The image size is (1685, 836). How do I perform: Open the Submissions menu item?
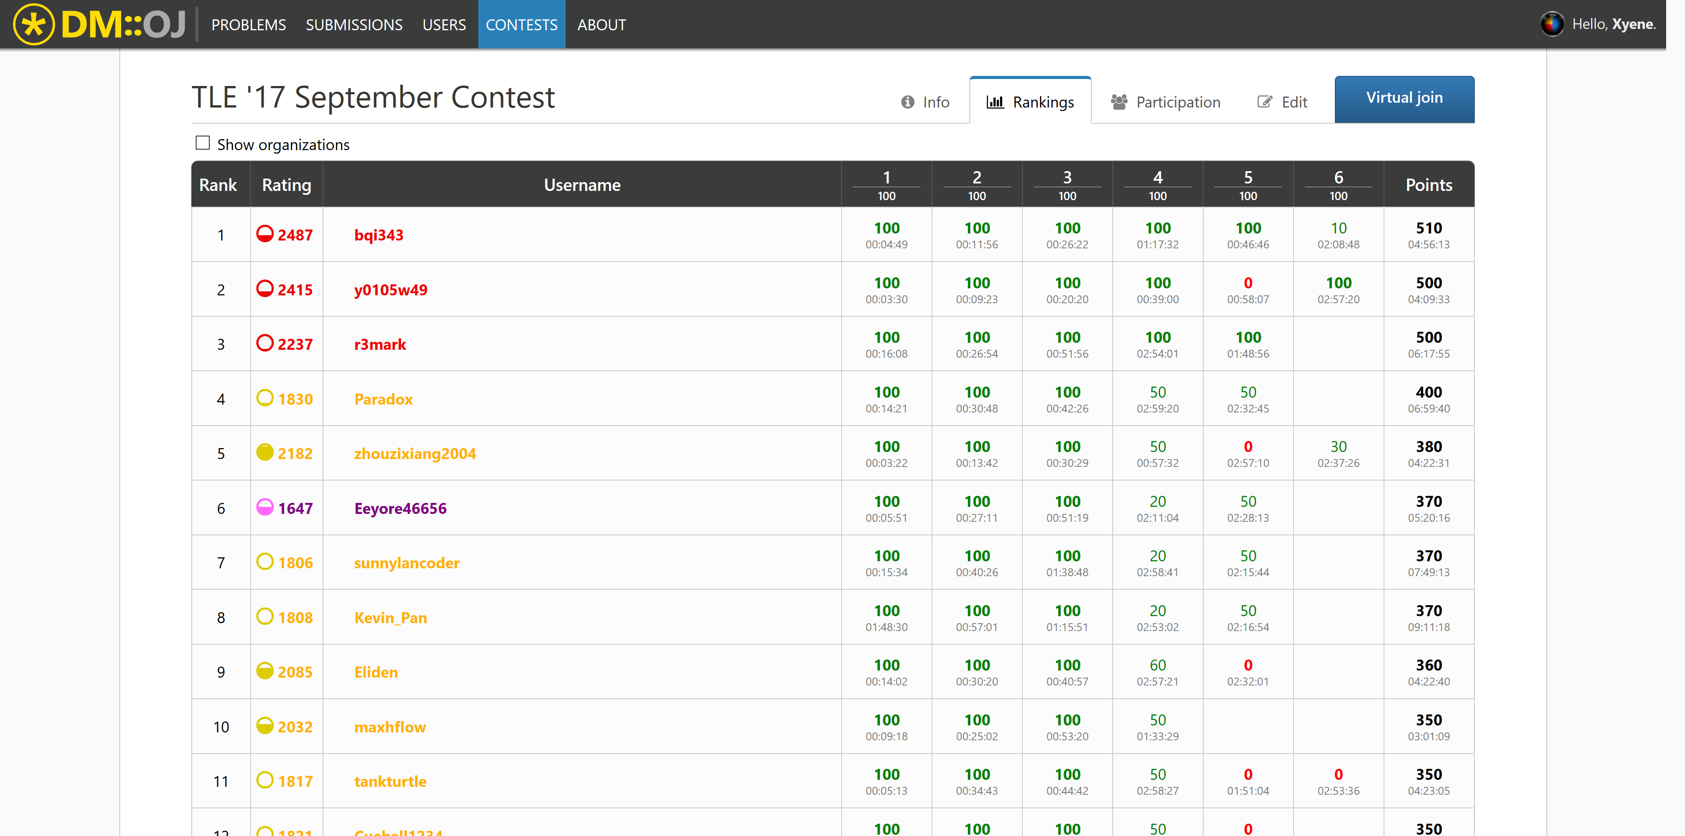(x=354, y=25)
